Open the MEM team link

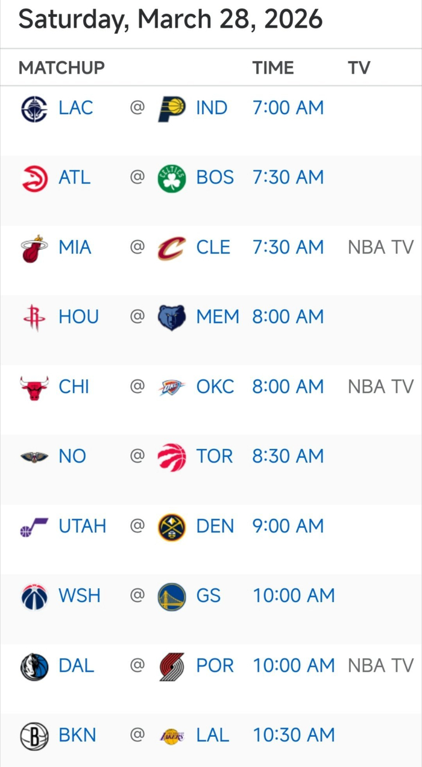(217, 317)
